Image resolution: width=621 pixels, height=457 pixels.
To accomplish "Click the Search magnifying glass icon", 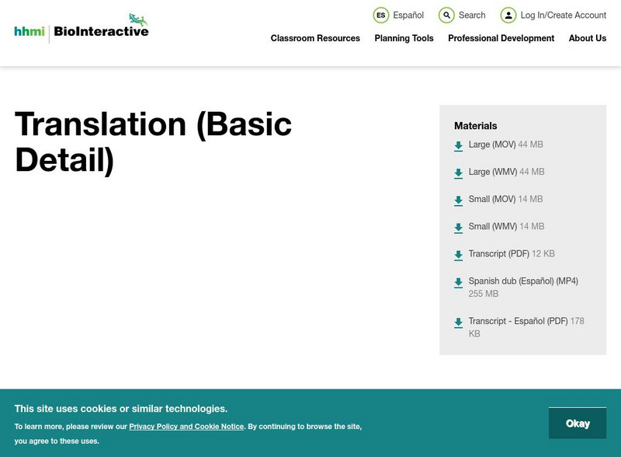I will point(445,15).
